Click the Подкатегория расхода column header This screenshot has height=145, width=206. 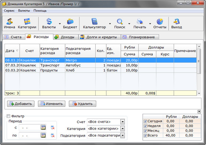(80, 51)
